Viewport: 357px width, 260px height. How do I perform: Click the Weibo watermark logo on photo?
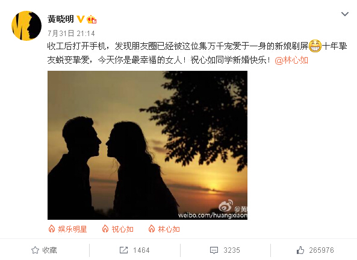coord(226,206)
